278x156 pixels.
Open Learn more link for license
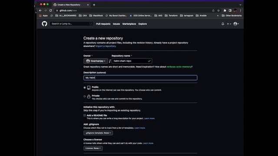148,143
